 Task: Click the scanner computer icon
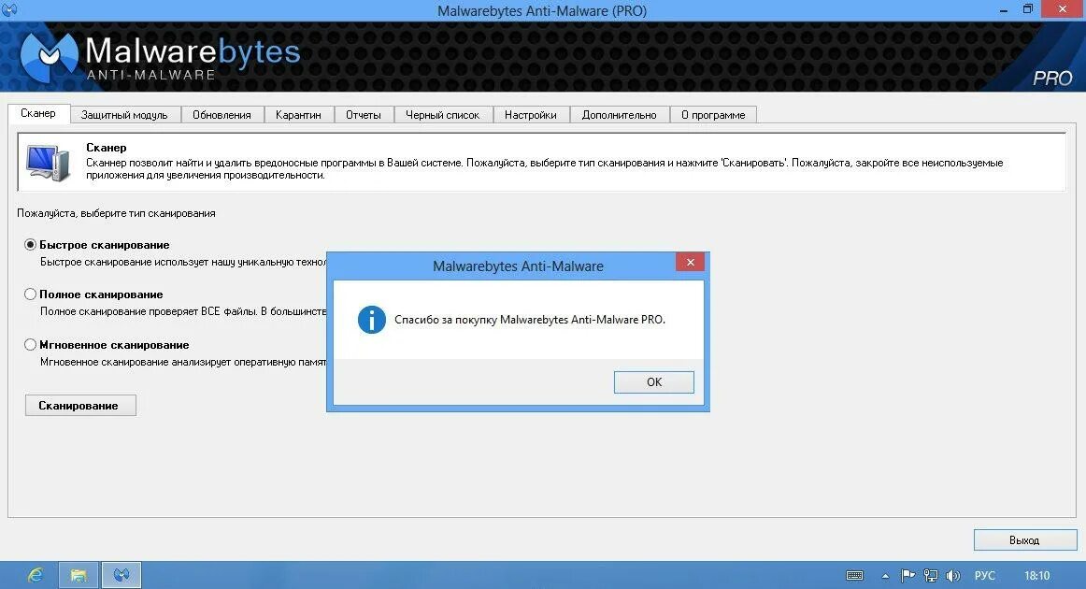coord(48,163)
